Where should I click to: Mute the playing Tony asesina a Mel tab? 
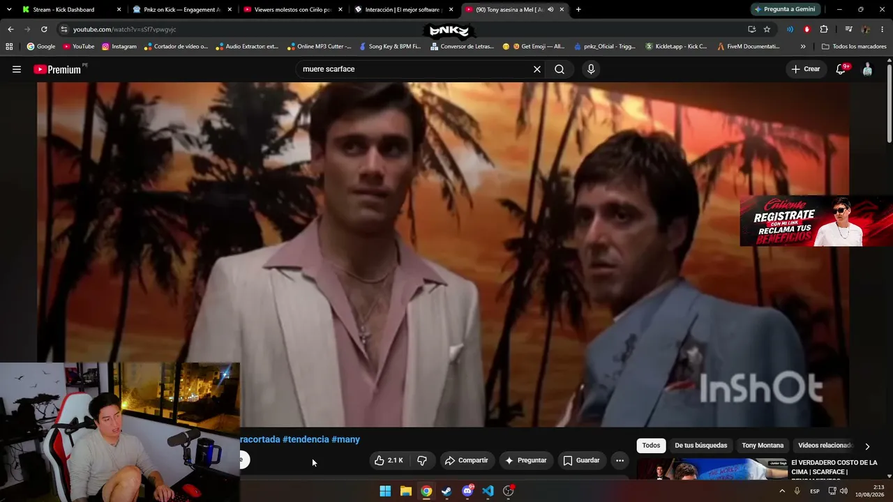click(x=550, y=10)
